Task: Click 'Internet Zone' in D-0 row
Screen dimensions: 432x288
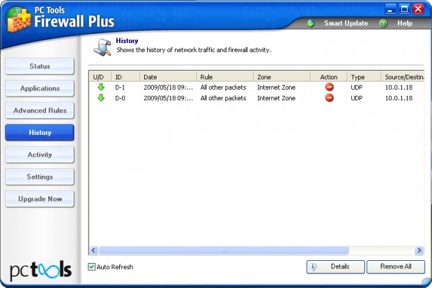Action: tap(277, 98)
